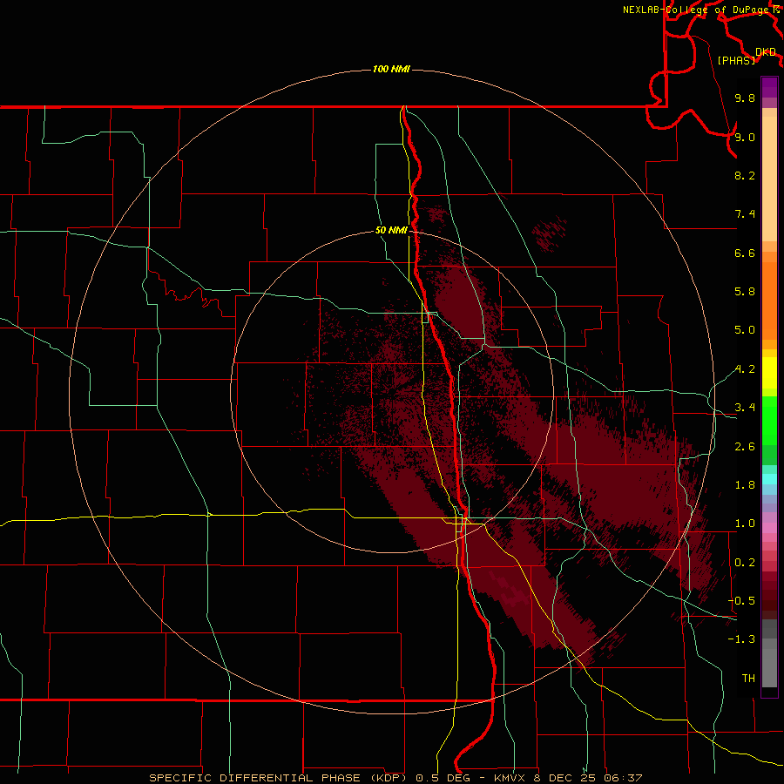Click the 0.5 DEG elevation text in the caption
Viewport: 784px width, 784px height.
[442, 778]
